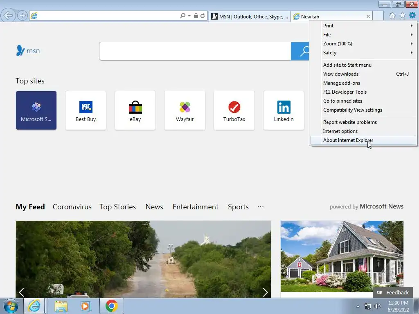The width and height of the screenshot is (419, 314).
Task: Click the volume speaker tray icon
Action: click(x=377, y=306)
